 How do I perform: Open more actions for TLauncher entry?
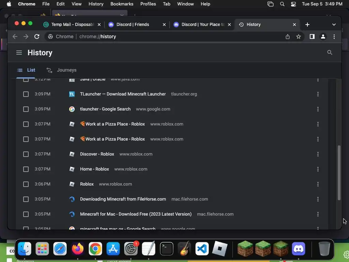point(318,94)
